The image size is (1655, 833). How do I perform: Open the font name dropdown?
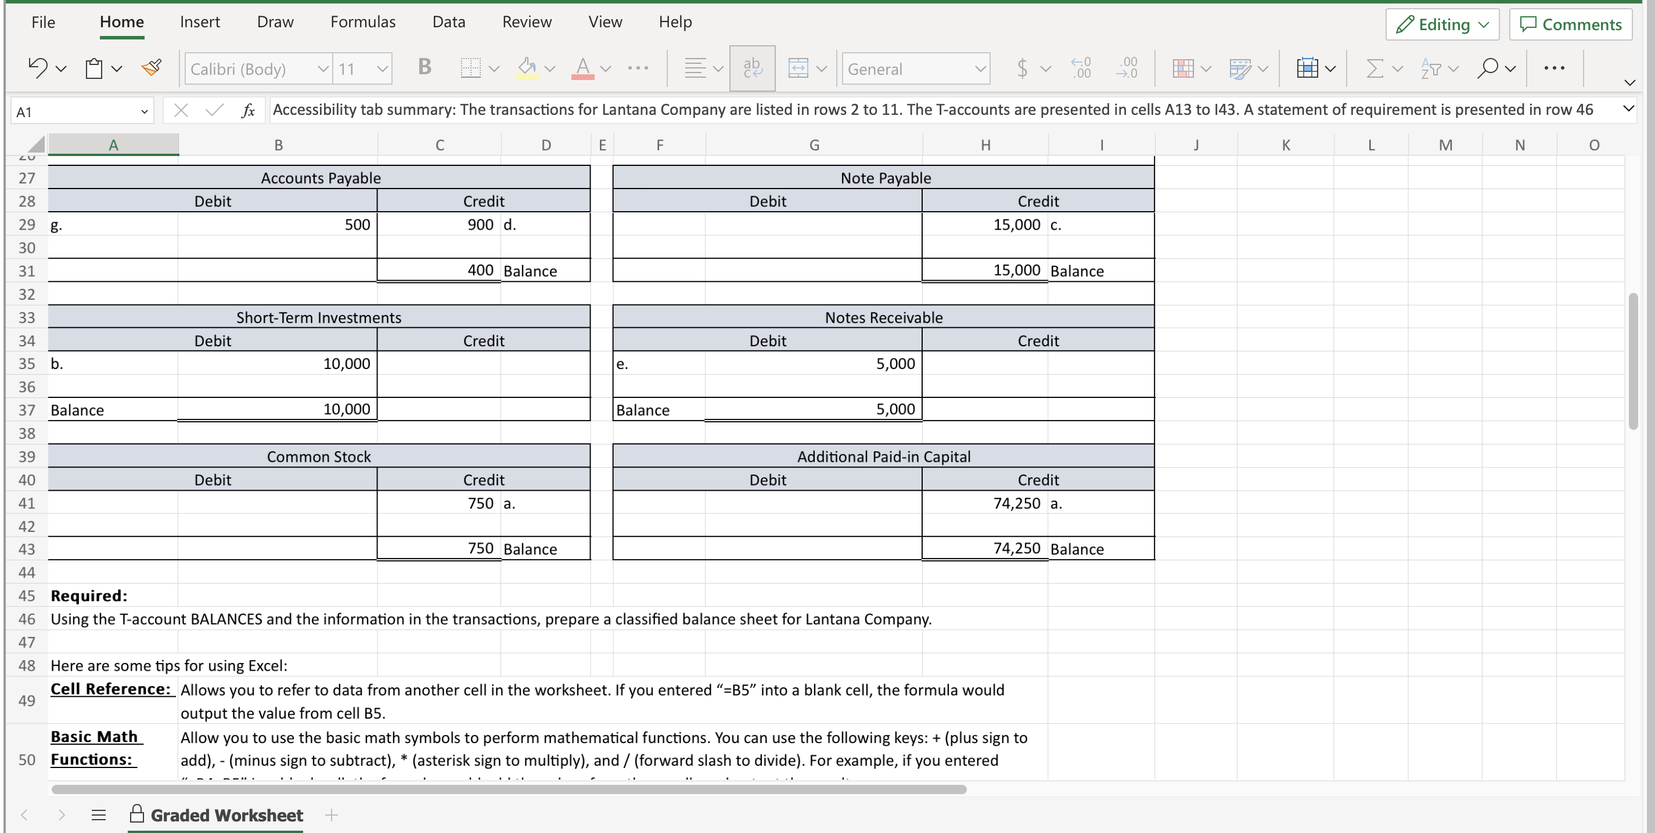point(323,68)
